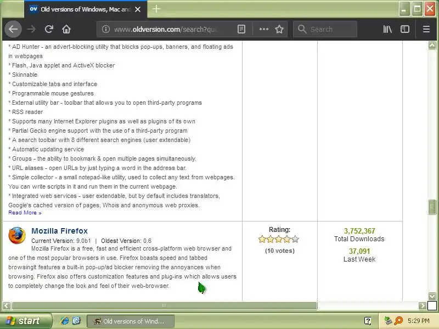Click the safely remove hardware tray icon
This screenshot has height=329, width=439.
(x=388, y=321)
